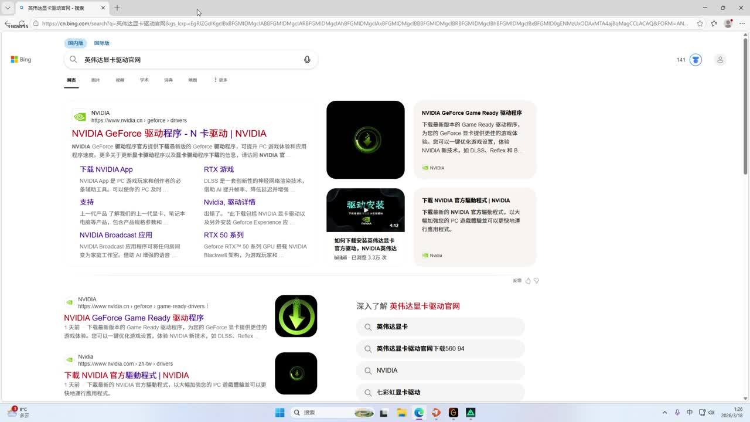Select the 图片 search tab
Image resolution: width=750 pixels, height=422 pixels.
click(96, 80)
